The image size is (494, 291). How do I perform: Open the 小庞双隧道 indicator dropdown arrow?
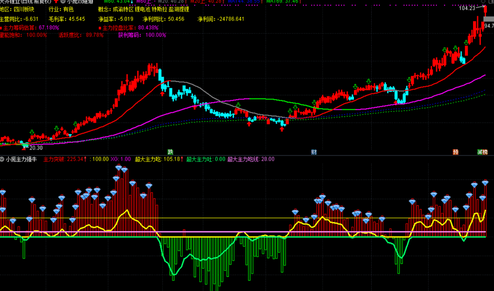click(x=63, y=1)
